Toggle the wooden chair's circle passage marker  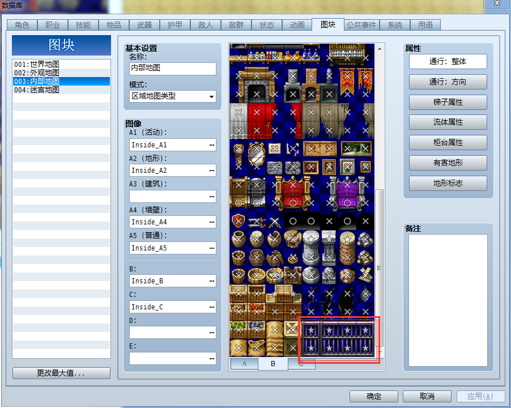[239, 203]
